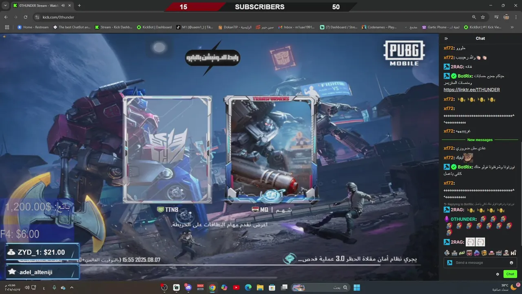Mute the 0THUNDER Stream tab audio
The height and width of the screenshot is (294, 522).
[63, 6]
